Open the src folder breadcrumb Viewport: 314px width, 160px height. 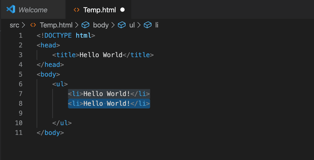[x=14, y=25]
